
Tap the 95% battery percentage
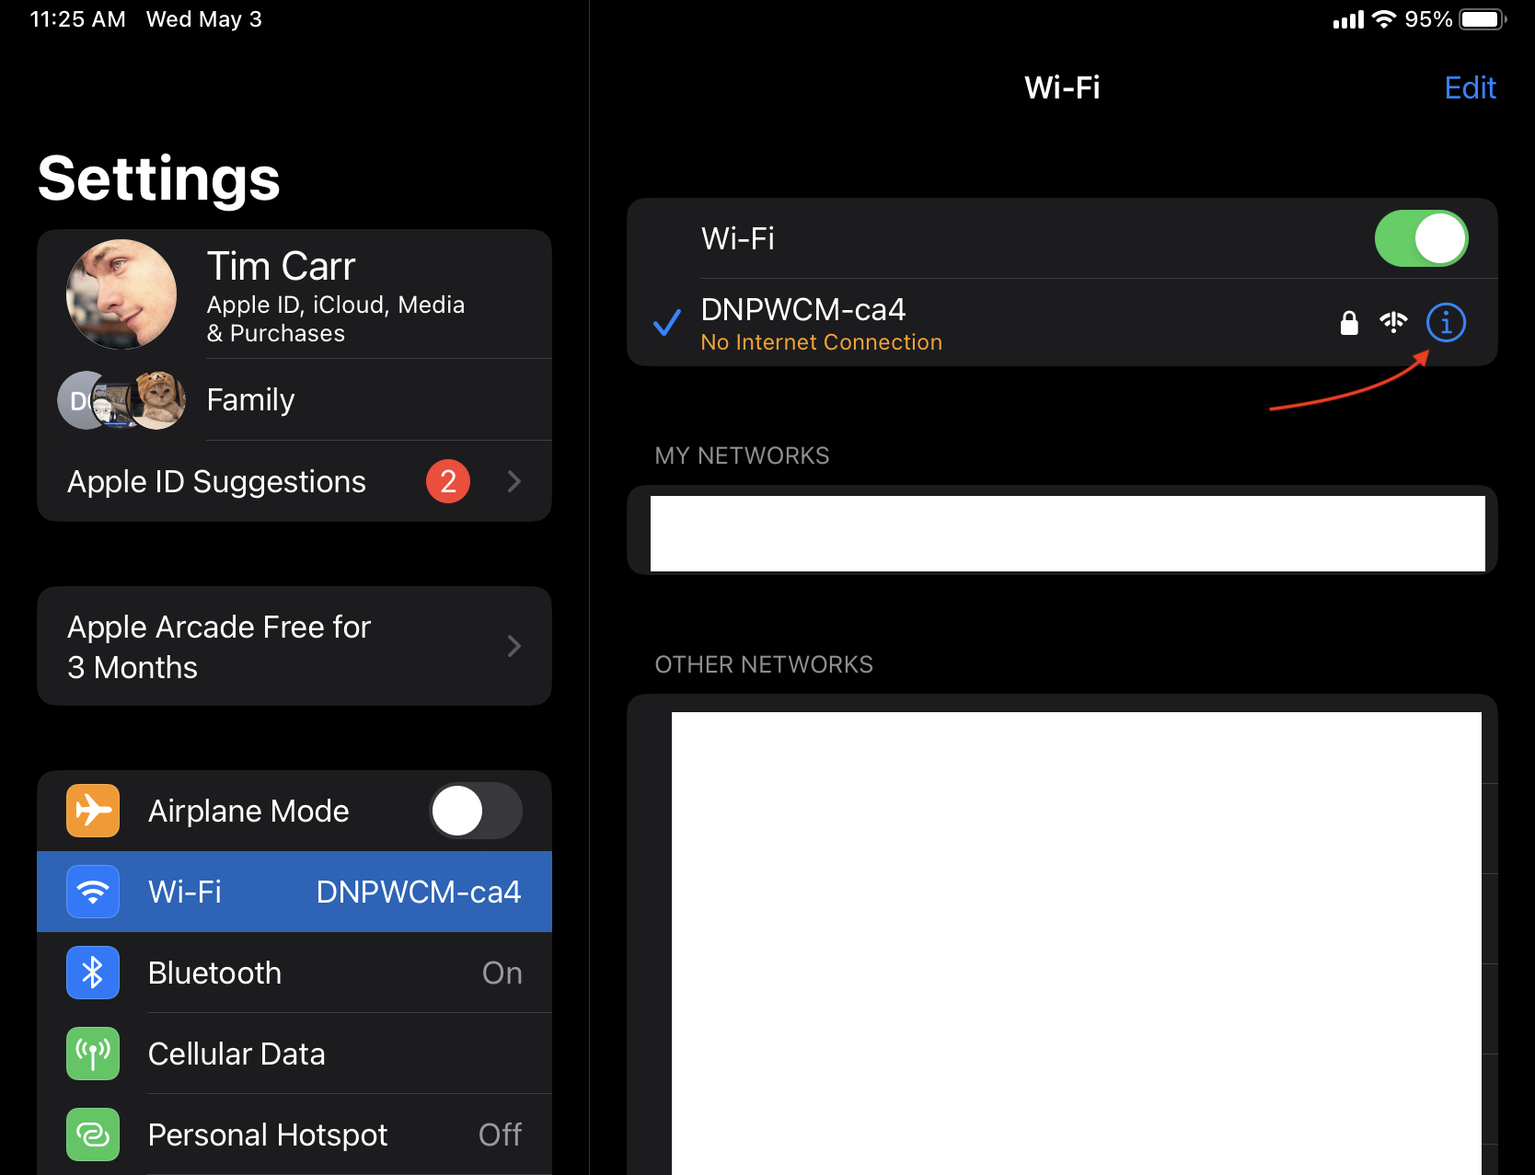coord(1428,19)
